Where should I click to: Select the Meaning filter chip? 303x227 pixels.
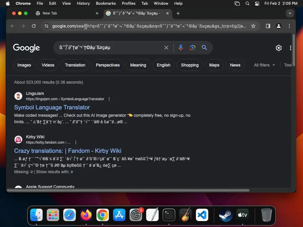pos(138,65)
